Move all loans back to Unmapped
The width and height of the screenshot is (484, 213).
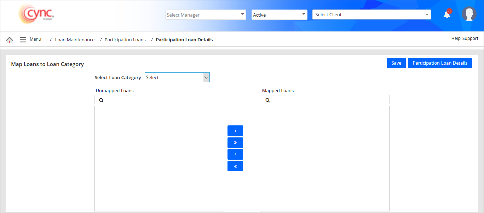point(235,166)
